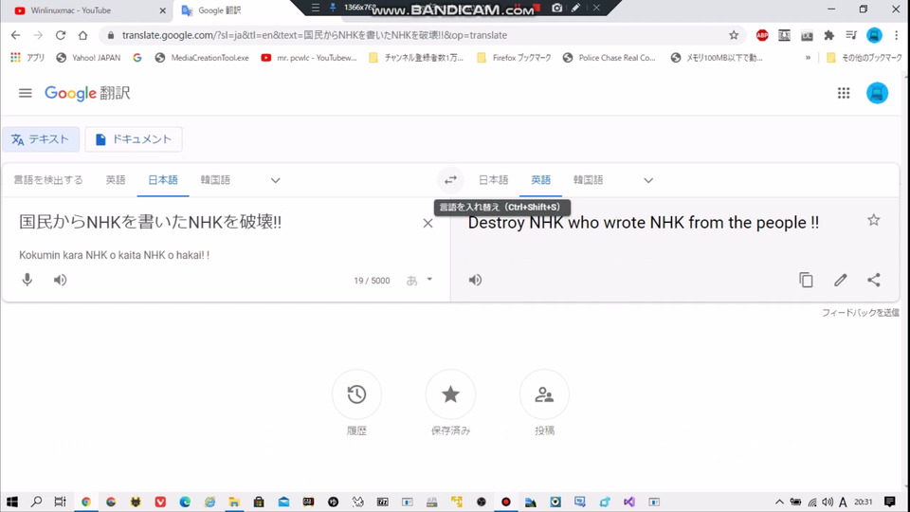Open translation history (履歴)

click(x=356, y=394)
